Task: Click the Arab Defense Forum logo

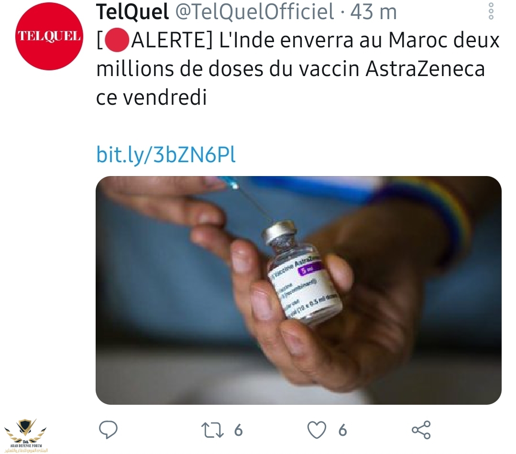Action: coord(26,435)
